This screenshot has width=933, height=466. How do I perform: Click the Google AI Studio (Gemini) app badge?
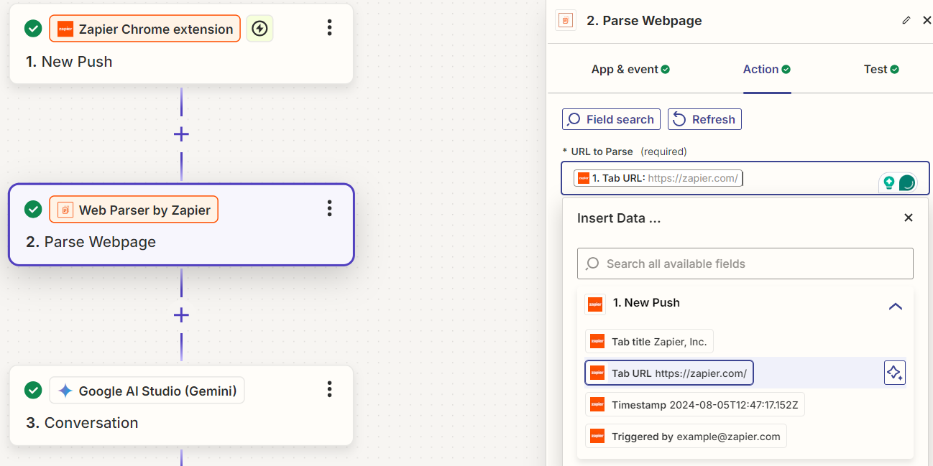[x=147, y=391]
